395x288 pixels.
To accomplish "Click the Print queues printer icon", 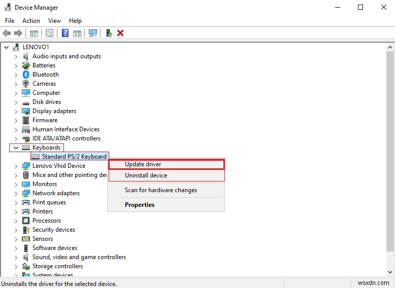I will 26,202.
